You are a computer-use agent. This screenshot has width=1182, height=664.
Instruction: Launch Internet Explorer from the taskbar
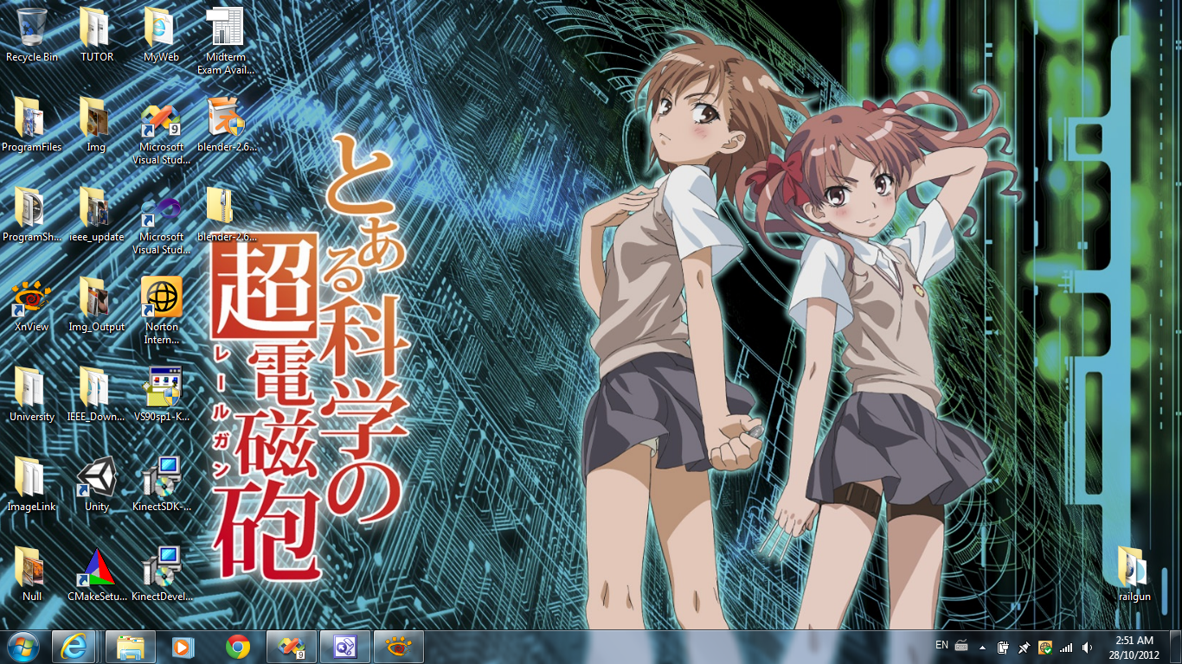(x=74, y=647)
